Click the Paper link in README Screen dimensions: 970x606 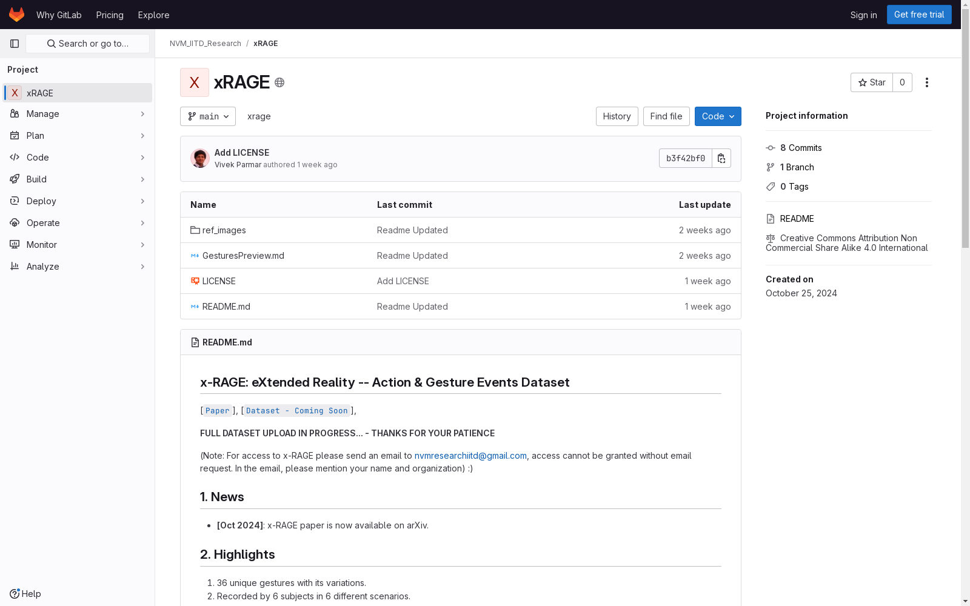[x=218, y=411]
